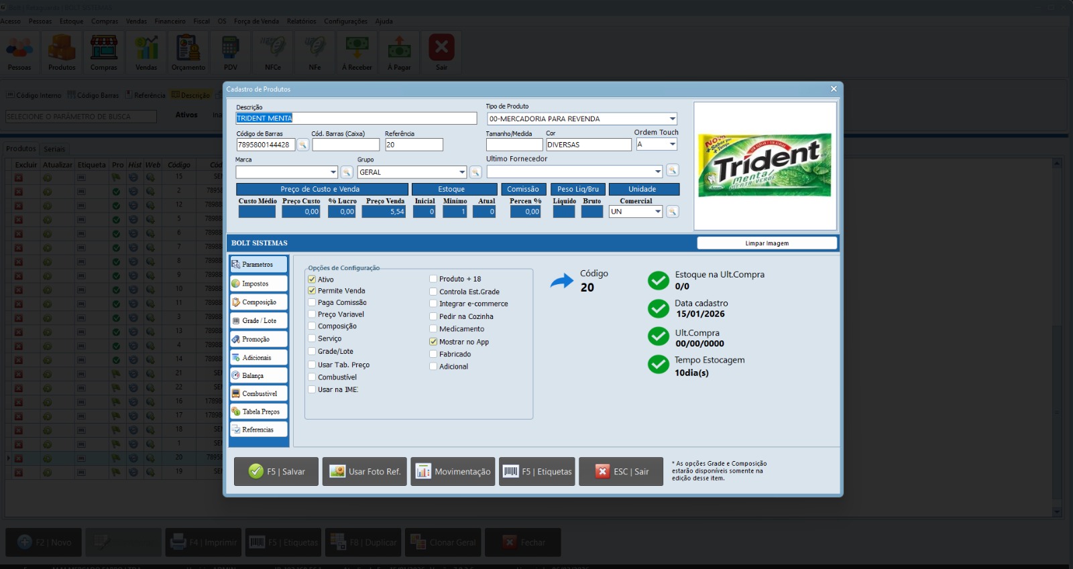The height and width of the screenshot is (569, 1073).
Task: Click the Preço Venda field showing 5,54
Action: (384, 212)
